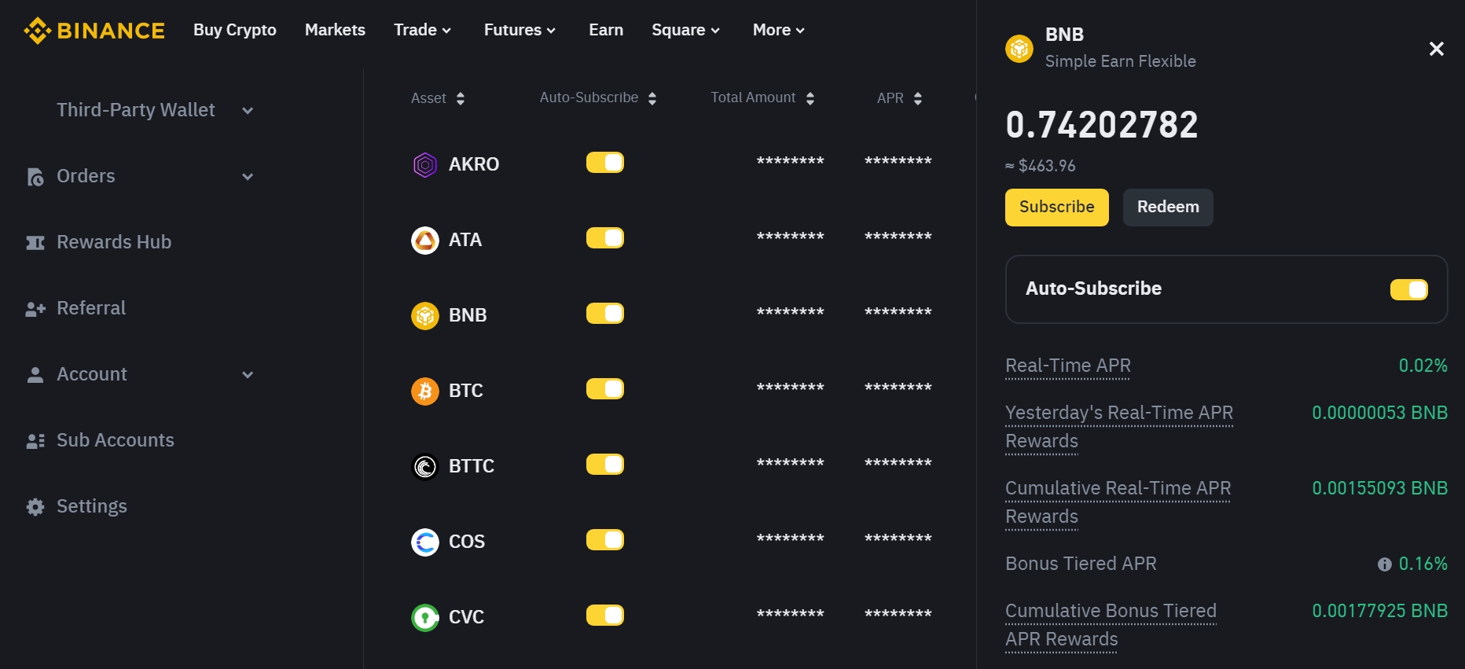1465x669 pixels.
Task: Click the CVC coin icon
Action: 425,617
